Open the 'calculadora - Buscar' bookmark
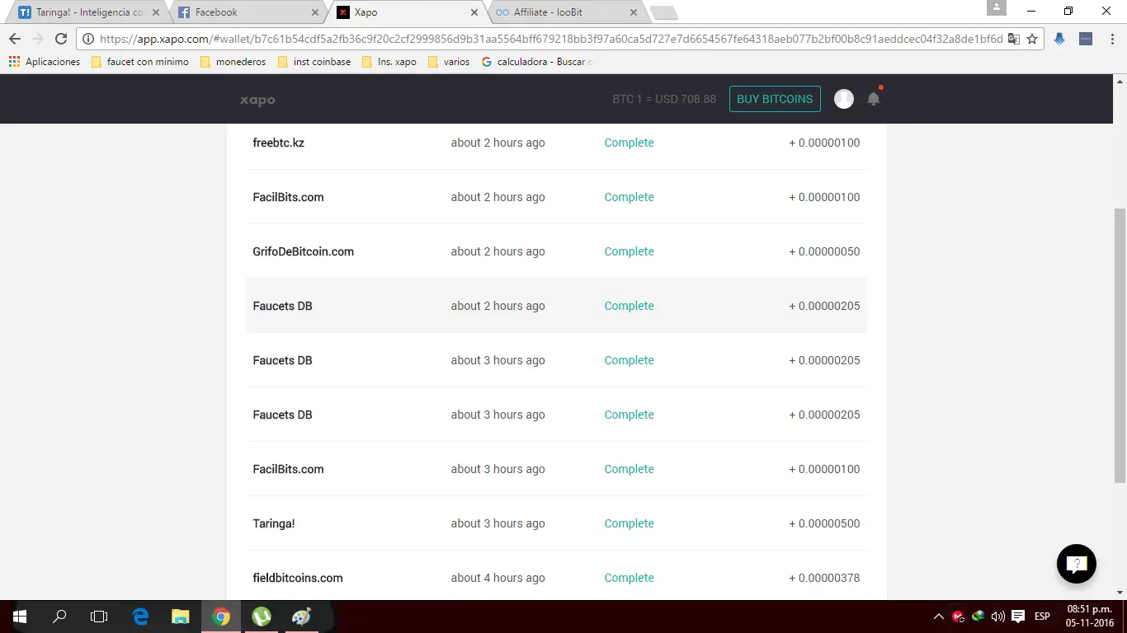 click(x=535, y=62)
